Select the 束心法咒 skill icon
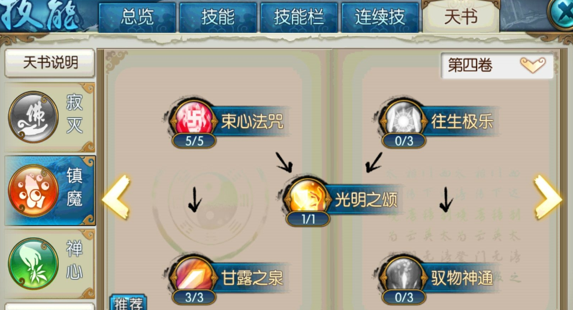 point(194,119)
